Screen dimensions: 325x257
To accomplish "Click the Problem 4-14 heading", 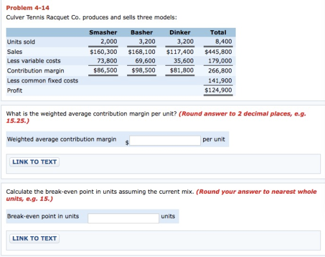I will click(28, 8).
